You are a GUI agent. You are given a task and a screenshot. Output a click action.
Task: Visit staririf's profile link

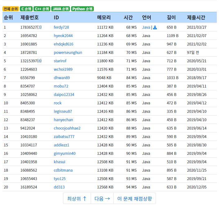[60, 61]
